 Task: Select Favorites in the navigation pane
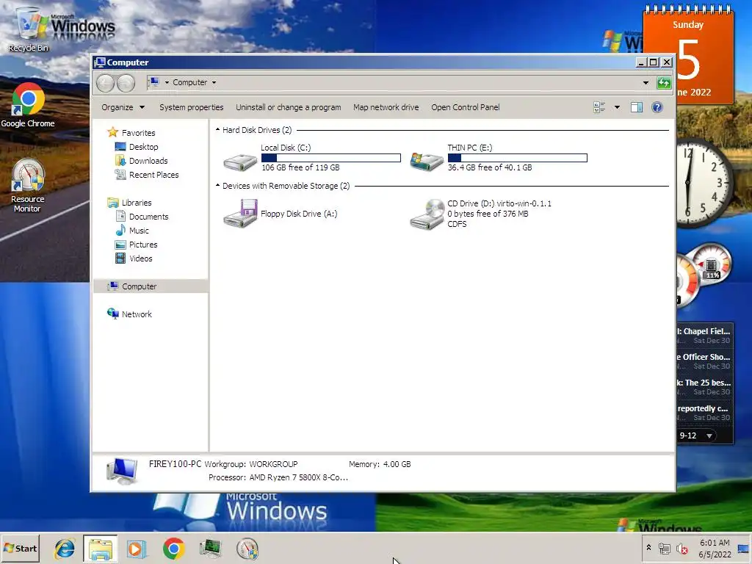coord(138,133)
